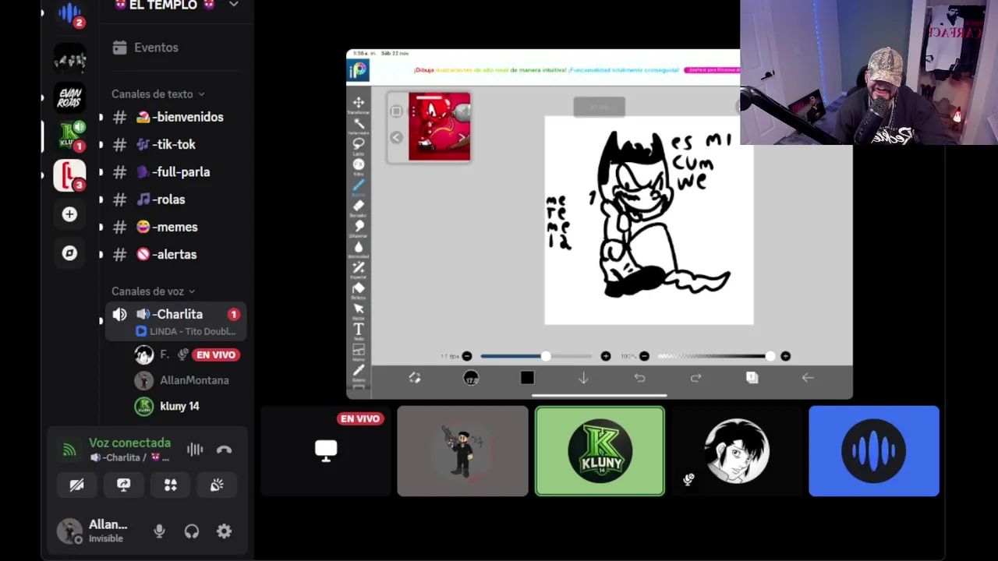The image size is (998, 561).
Task: Select the Eyedropper tool
Action: click(x=359, y=371)
